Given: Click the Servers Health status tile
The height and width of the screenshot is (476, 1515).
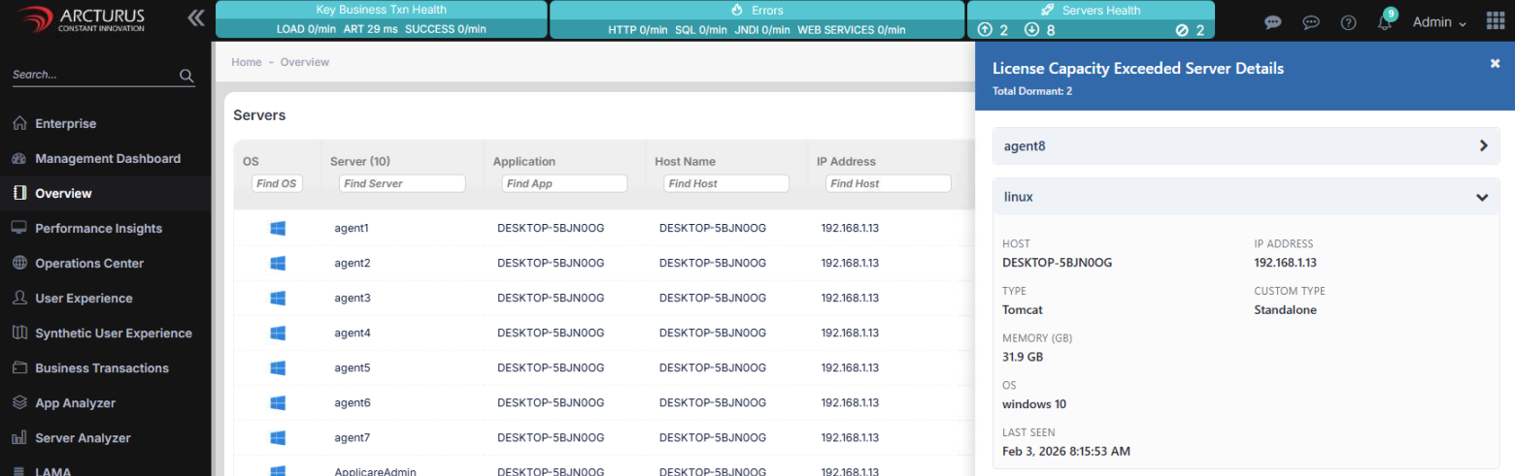Looking at the screenshot, I should pos(1091,19).
